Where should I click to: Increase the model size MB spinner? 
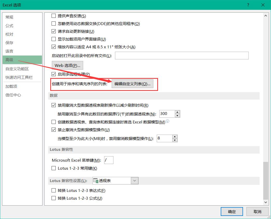pyautogui.click(x=175, y=137)
